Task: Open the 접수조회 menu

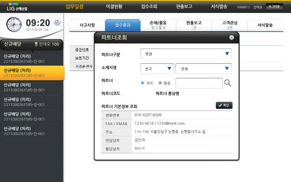Action: click(149, 7)
